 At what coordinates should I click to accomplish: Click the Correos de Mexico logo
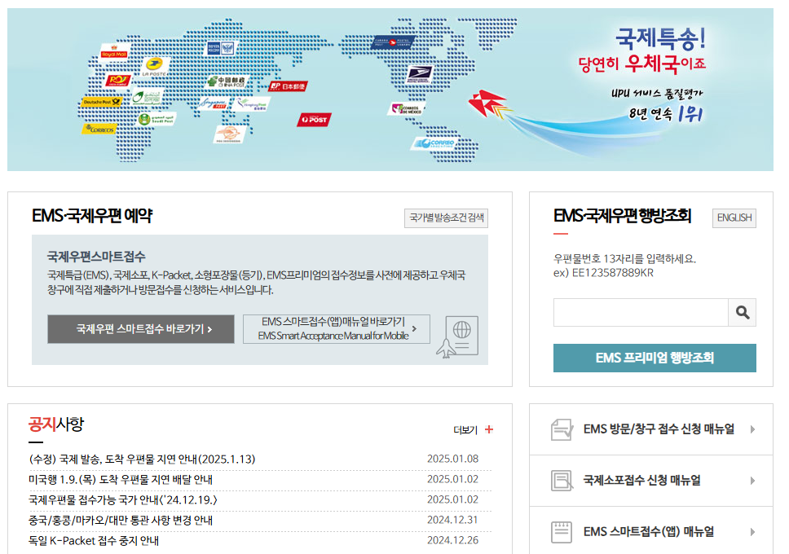click(407, 108)
